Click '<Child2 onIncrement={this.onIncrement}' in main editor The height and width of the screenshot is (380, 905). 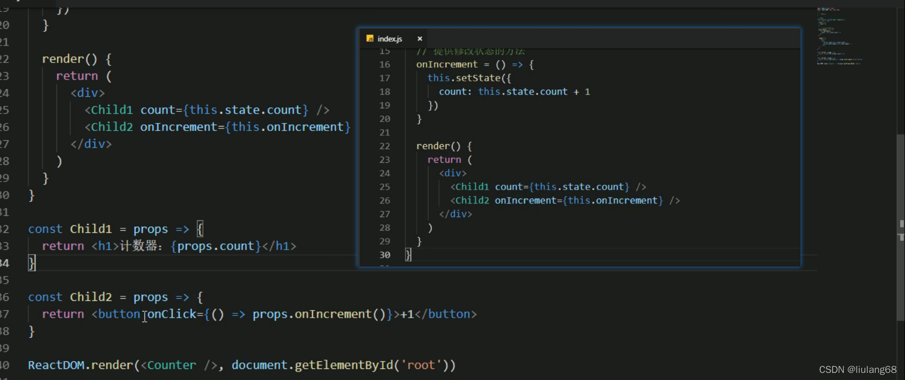[218, 127]
